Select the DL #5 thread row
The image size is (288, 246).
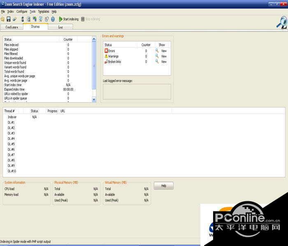tap(144, 144)
